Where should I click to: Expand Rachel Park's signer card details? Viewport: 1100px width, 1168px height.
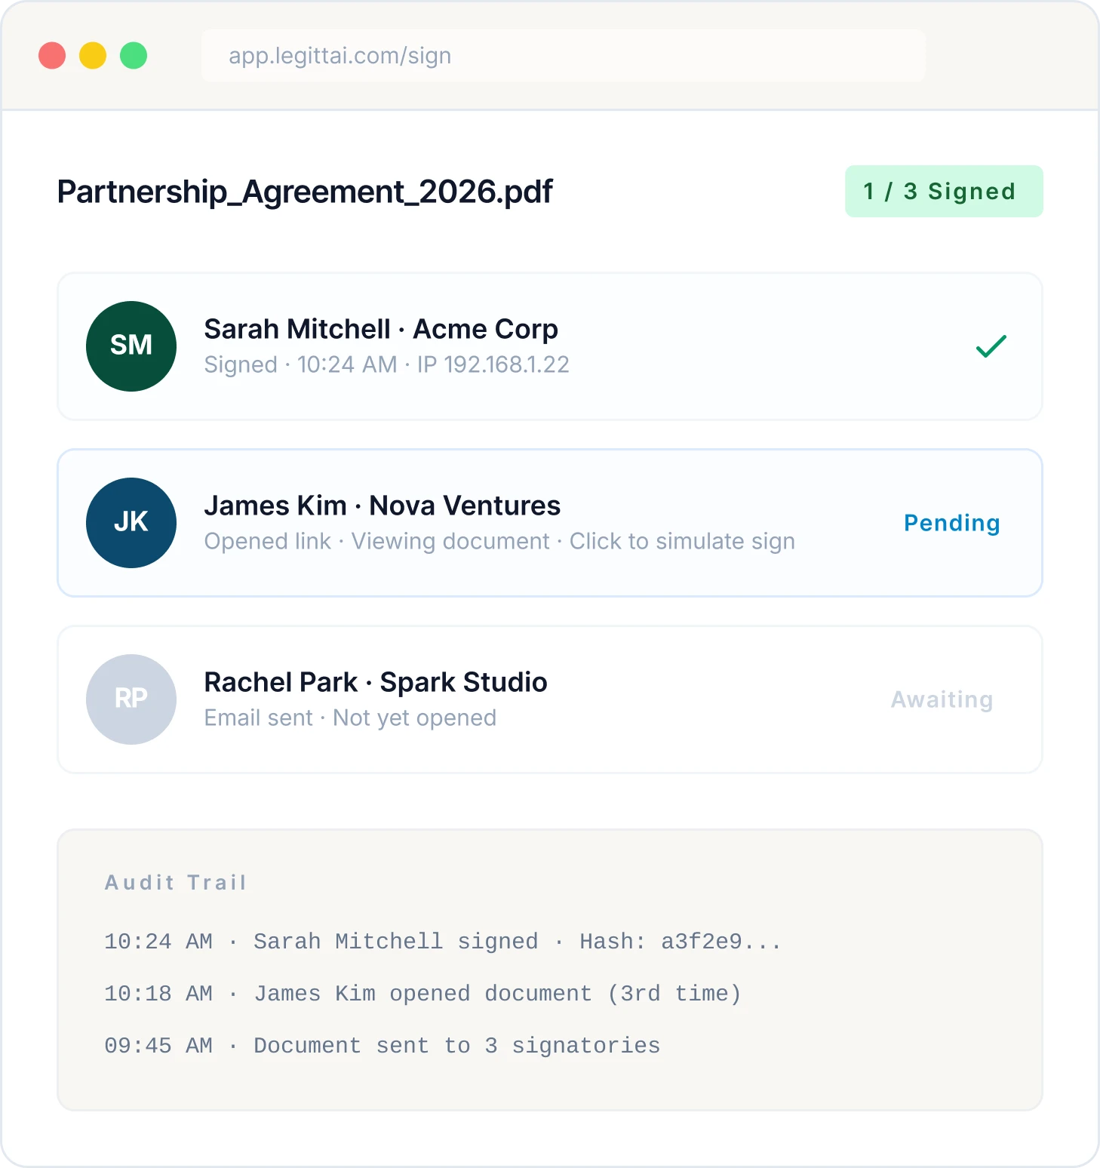(549, 699)
